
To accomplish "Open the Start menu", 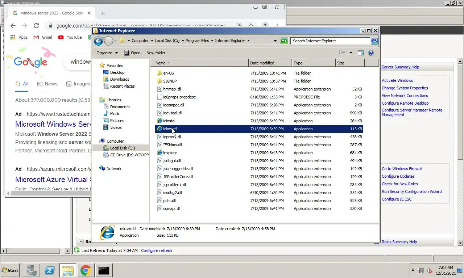I will pyautogui.click(x=10, y=270).
